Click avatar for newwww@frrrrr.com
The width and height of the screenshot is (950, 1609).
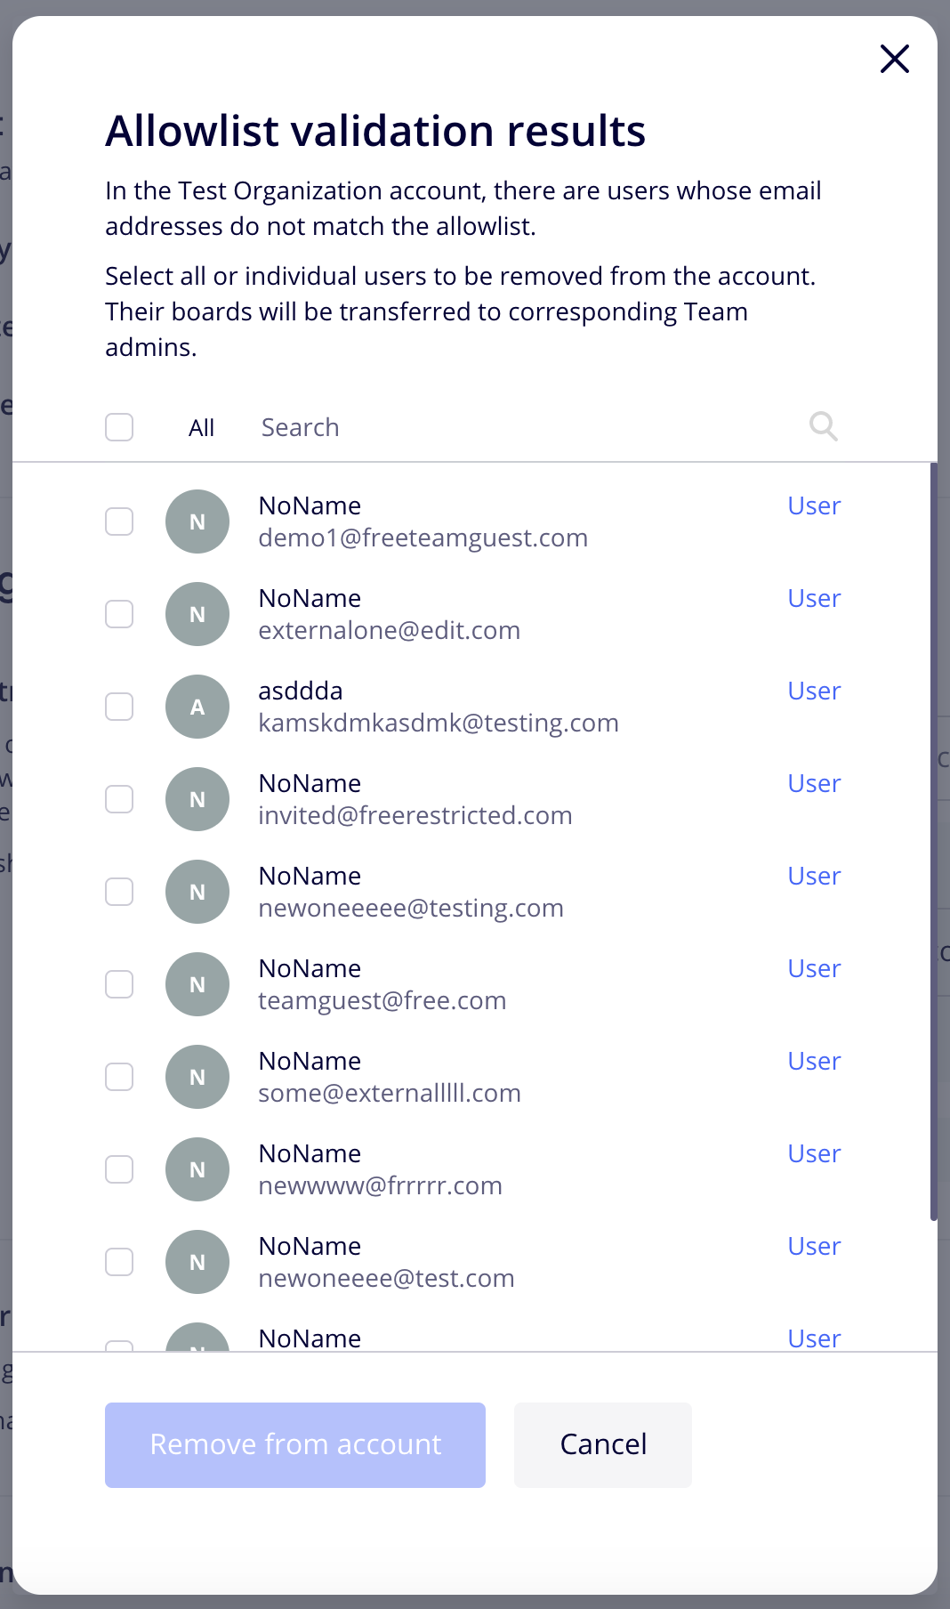(x=197, y=1169)
